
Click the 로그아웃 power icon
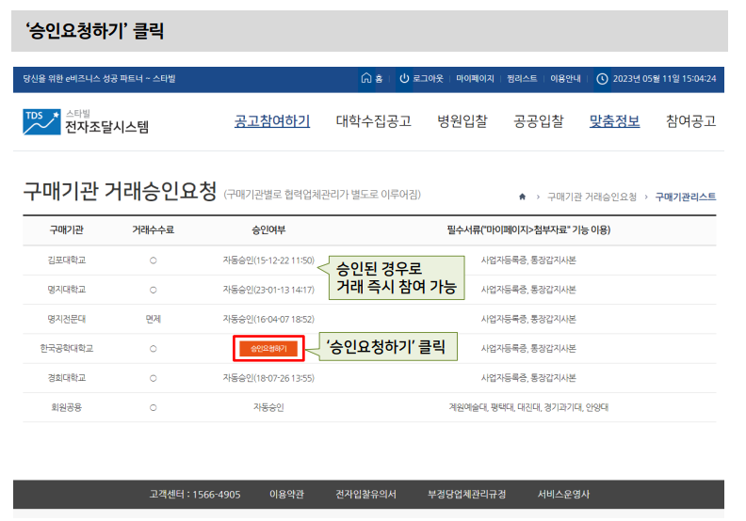pyautogui.click(x=404, y=79)
